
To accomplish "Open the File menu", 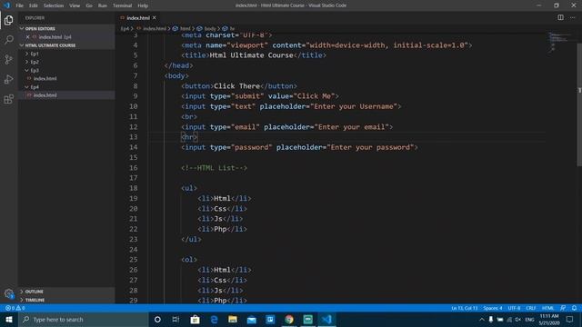I will pyautogui.click(x=19, y=5).
